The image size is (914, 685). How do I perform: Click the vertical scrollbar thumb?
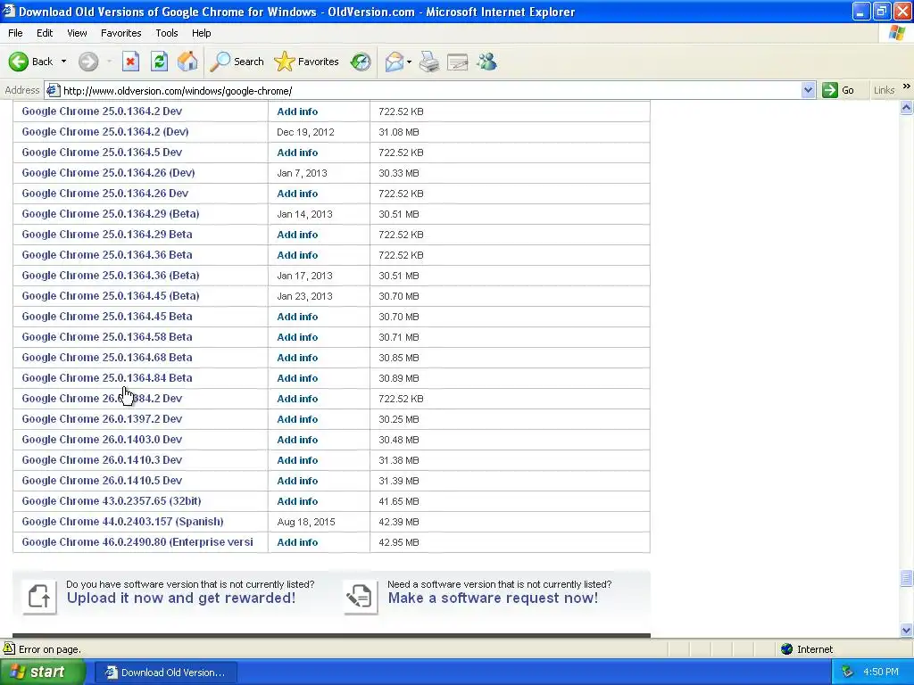[x=907, y=578]
